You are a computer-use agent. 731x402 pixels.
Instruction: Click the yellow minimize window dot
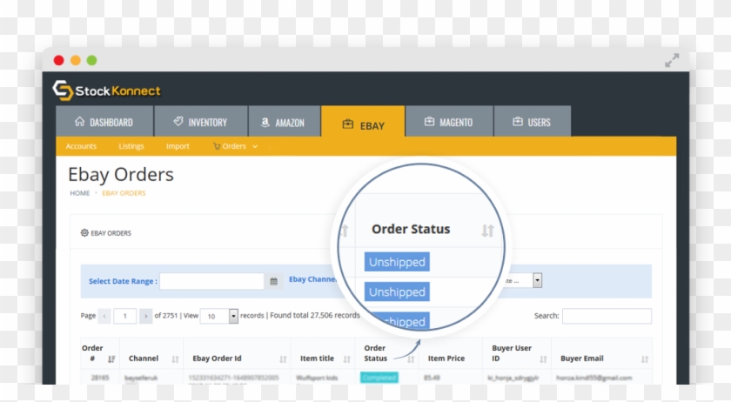tap(76, 60)
